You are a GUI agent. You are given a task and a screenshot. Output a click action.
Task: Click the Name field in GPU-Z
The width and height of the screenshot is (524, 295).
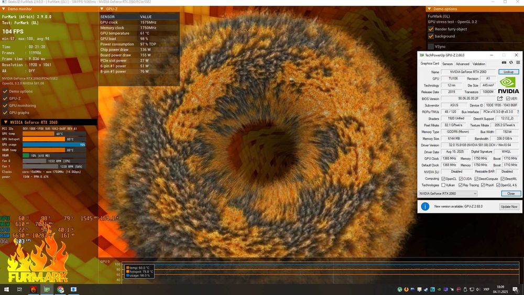468,72
